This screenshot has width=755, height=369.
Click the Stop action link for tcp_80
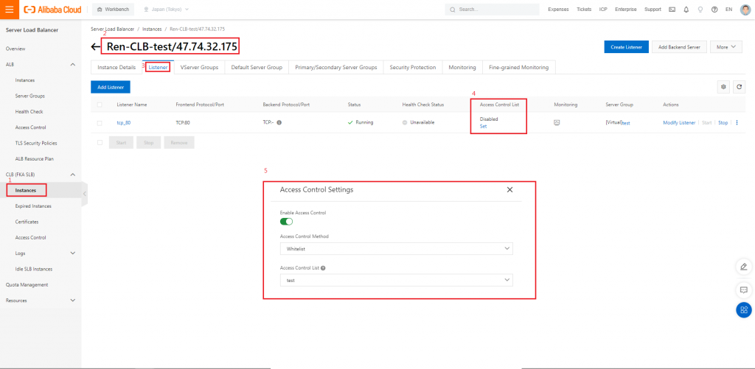click(x=723, y=123)
